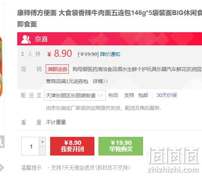Click the share icon at the bottom left
Image resolution: width=202 pixels, height=176 pixels.
pos(1,167)
